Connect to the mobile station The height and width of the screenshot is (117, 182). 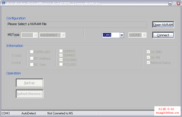coord(163,35)
